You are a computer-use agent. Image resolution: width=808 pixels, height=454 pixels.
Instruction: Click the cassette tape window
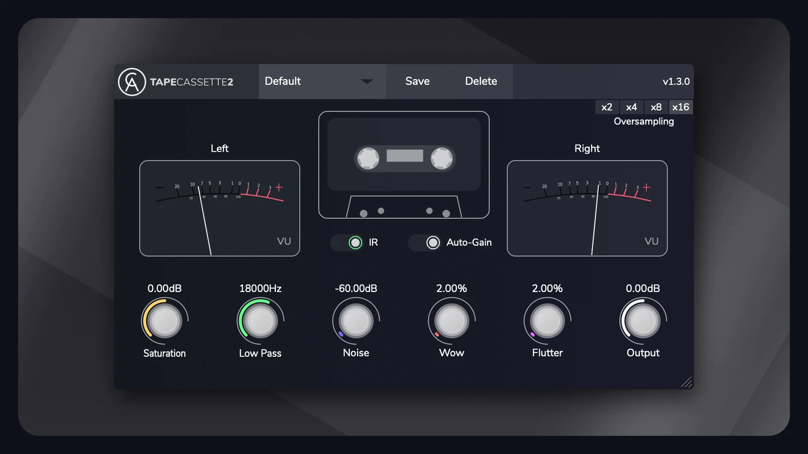[405, 155]
